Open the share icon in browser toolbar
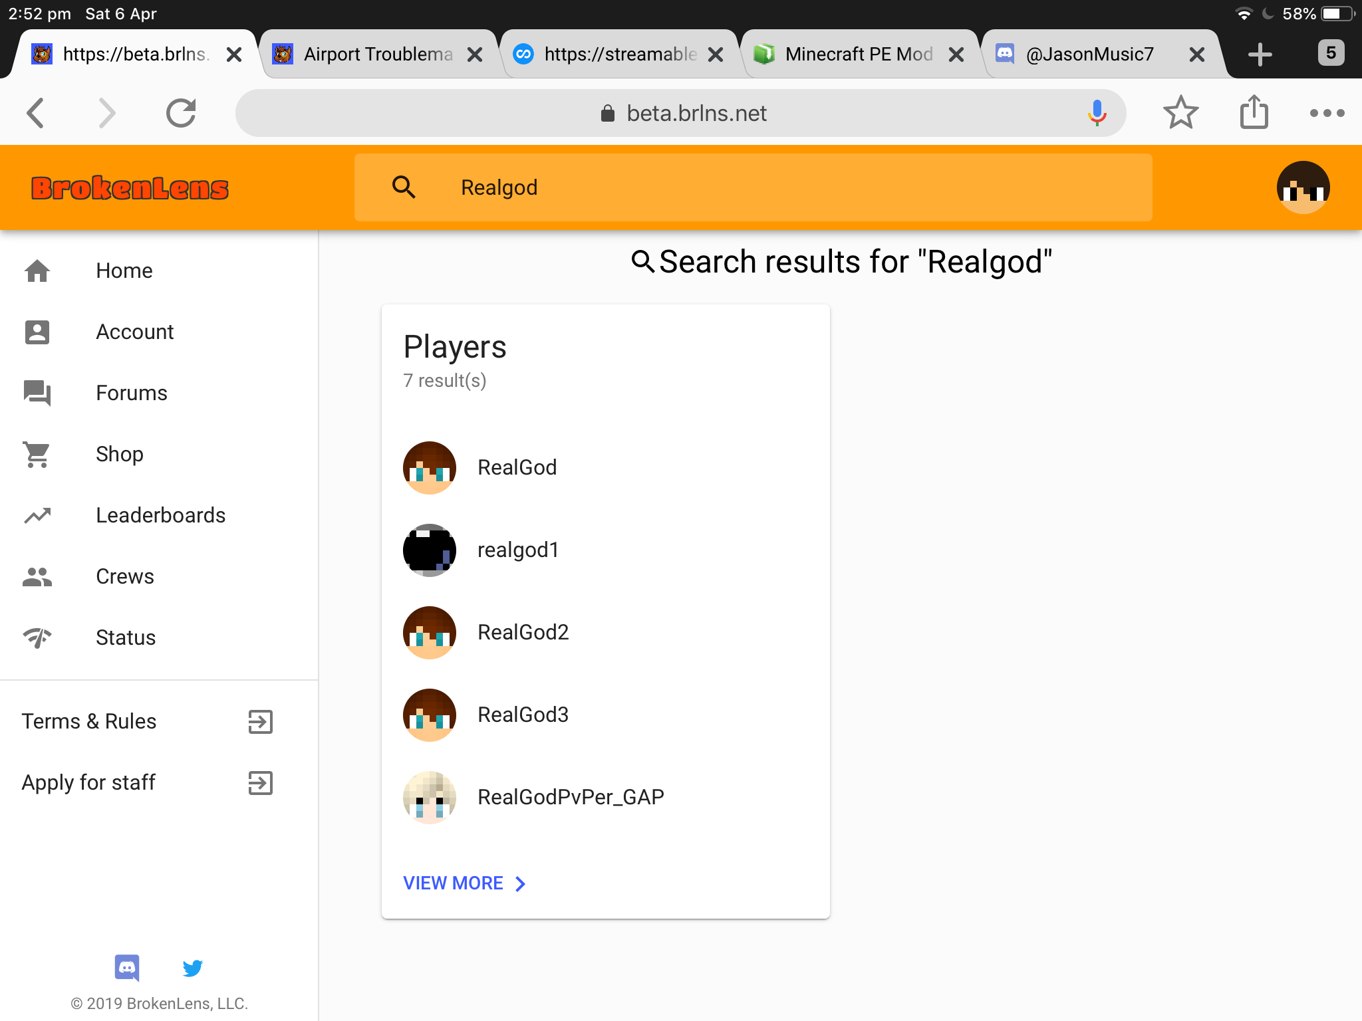The height and width of the screenshot is (1021, 1362). (1254, 112)
